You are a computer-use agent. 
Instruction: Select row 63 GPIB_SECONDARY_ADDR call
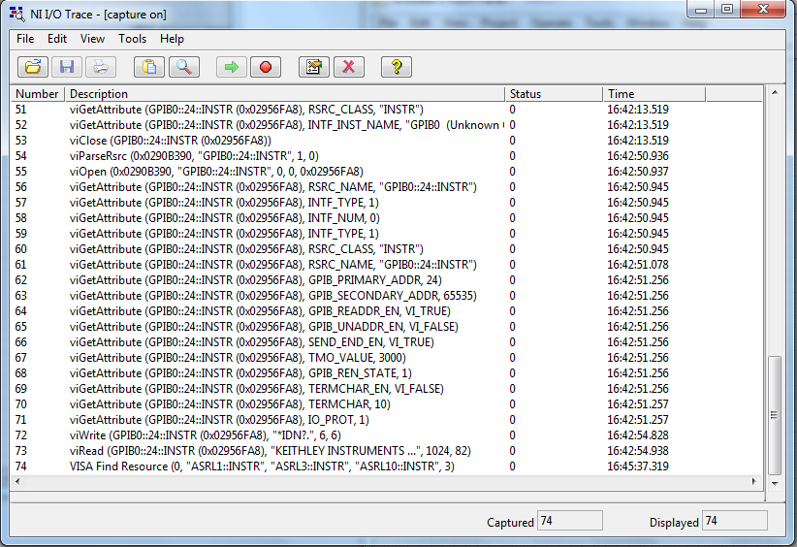(386, 296)
